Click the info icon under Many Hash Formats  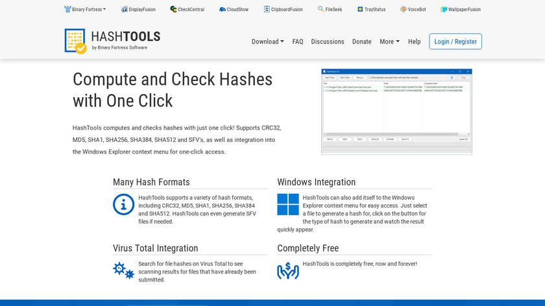[x=123, y=205]
